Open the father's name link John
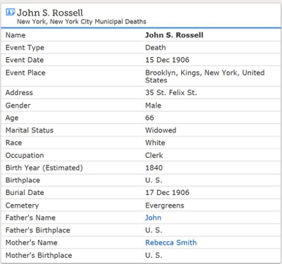 pos(153,218)
